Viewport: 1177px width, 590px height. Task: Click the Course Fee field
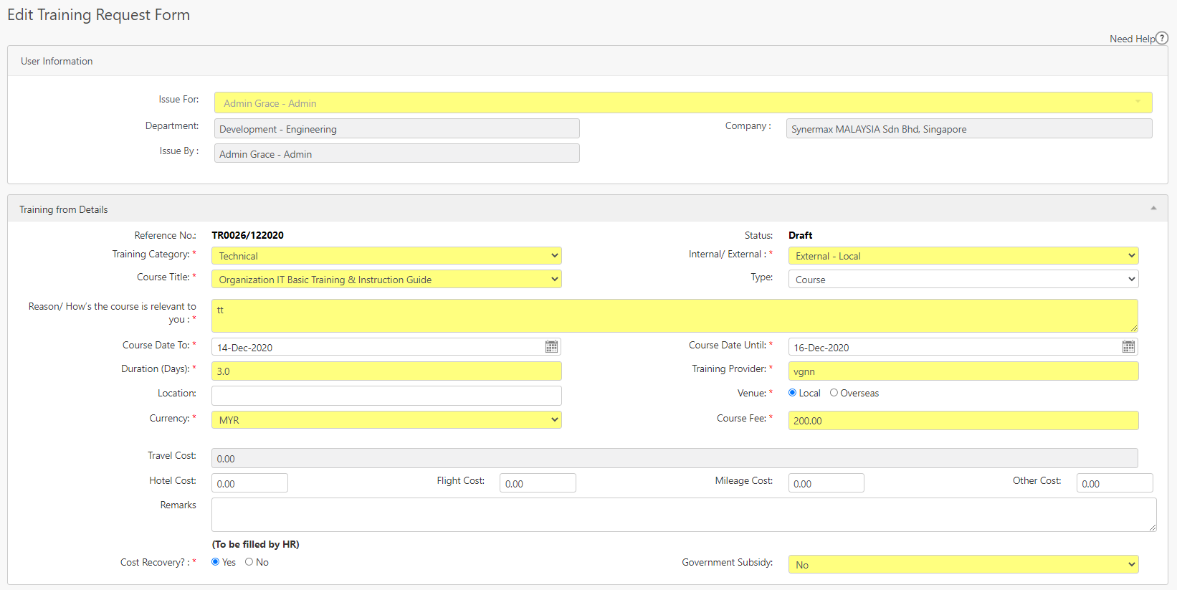[963, 420]
